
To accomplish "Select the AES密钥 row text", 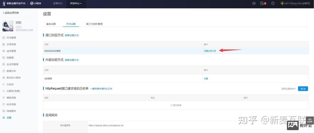I will [x=48, y=78].
